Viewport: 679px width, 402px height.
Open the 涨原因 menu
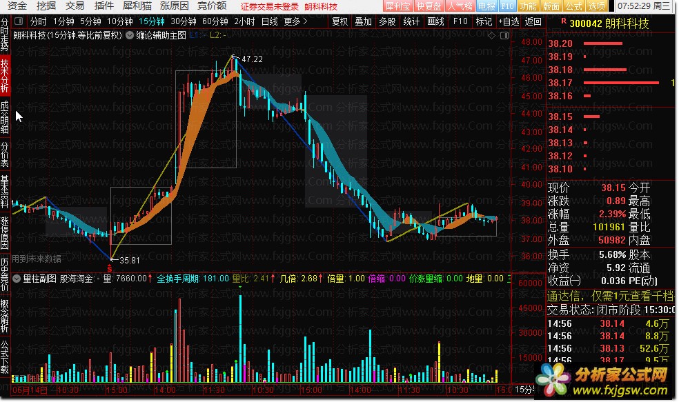174,6
